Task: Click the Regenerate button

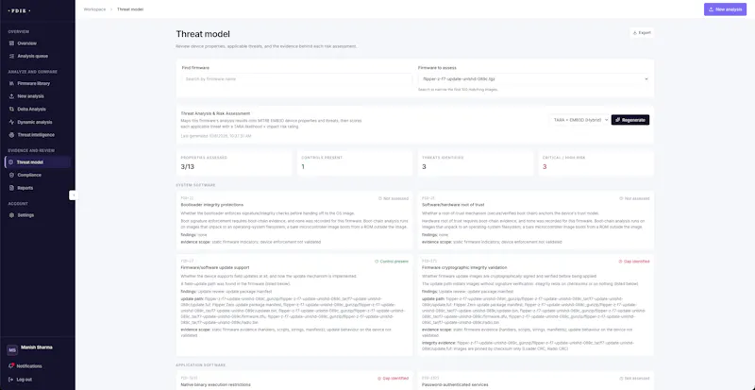Action: point(630,120)
